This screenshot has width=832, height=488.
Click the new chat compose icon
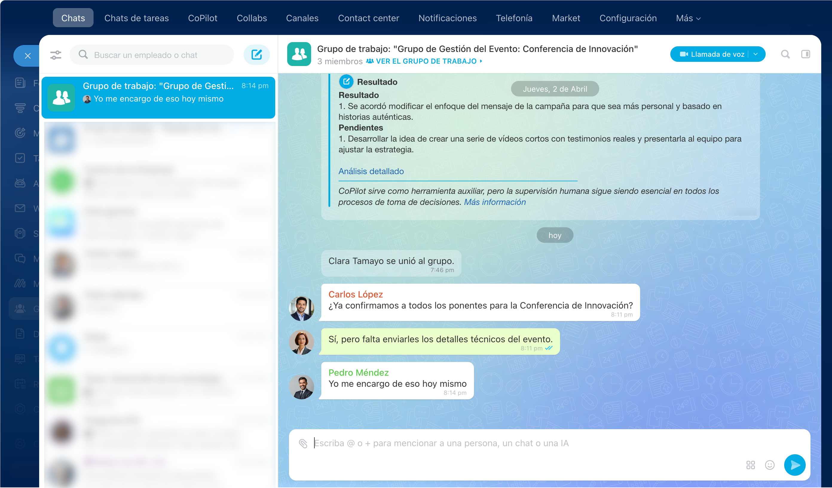click(256, 54)
